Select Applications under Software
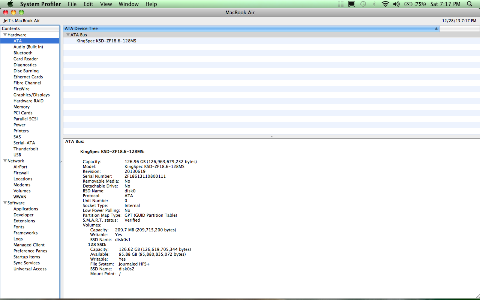 pos(26,209)
